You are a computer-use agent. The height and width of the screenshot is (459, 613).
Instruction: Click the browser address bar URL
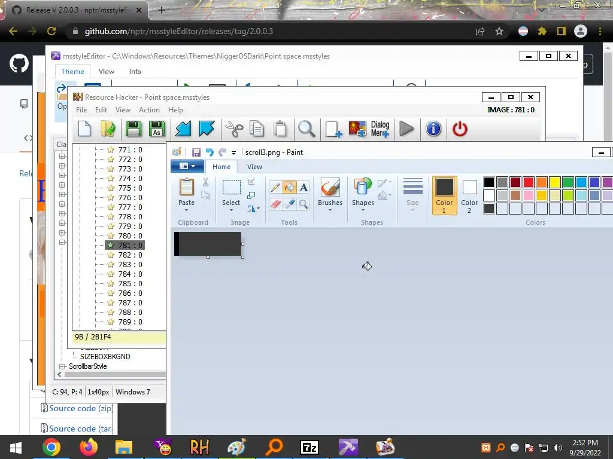click(x=178, y=31)
